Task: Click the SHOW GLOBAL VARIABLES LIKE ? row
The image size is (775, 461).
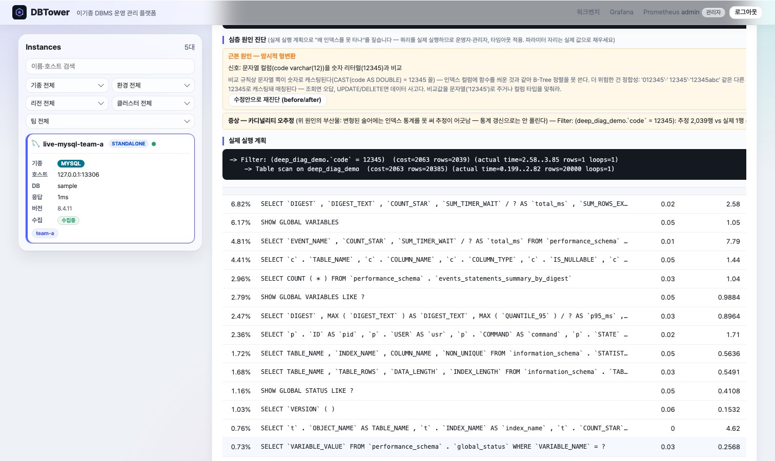Action: pyautogui.click(x=484, y=297)
